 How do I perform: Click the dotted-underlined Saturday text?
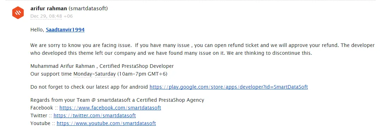tap(105, 74)
